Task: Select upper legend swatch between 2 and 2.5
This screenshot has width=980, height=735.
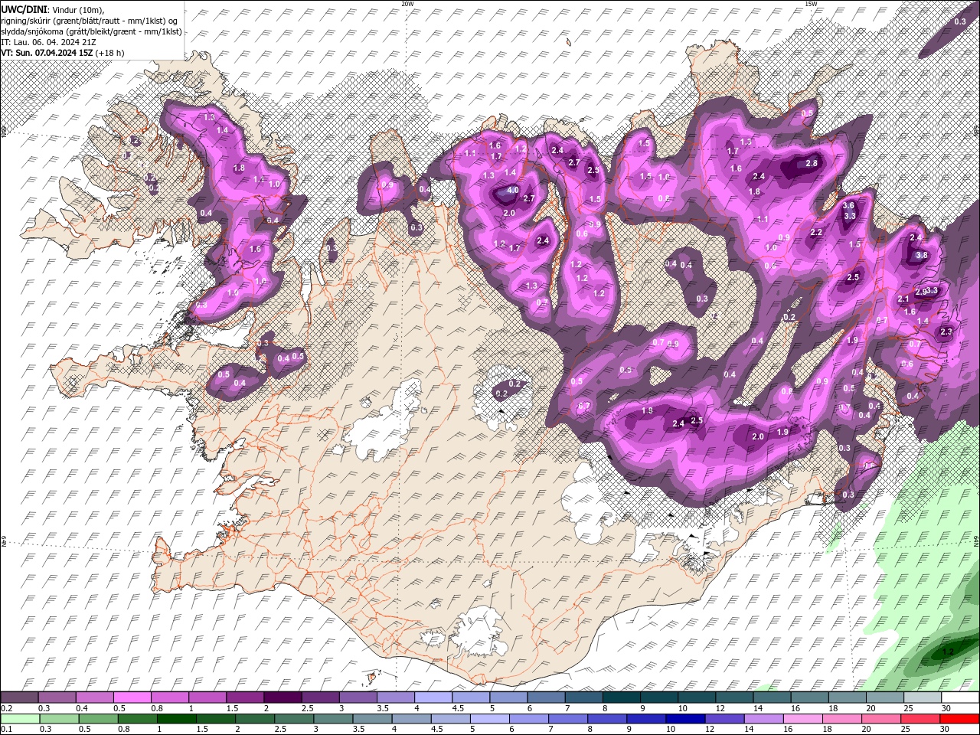Action: [283, 698]
